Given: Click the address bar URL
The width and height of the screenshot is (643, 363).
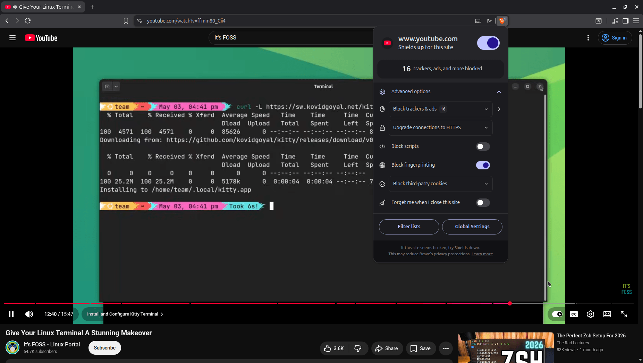Looking at the screenshot, I should [186, 21].
